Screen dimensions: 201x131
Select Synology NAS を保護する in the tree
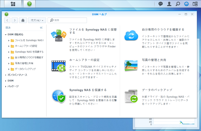coord(29,52)
